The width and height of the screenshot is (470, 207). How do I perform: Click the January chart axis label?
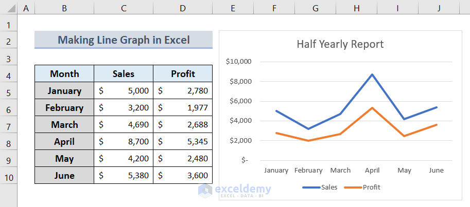[276, 171]
